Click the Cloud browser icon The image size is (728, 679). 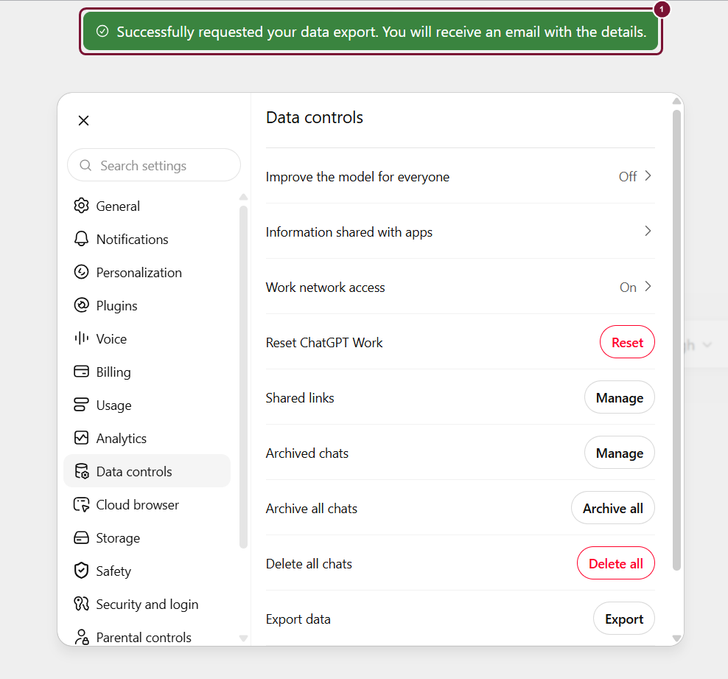(x=81, y=504)
